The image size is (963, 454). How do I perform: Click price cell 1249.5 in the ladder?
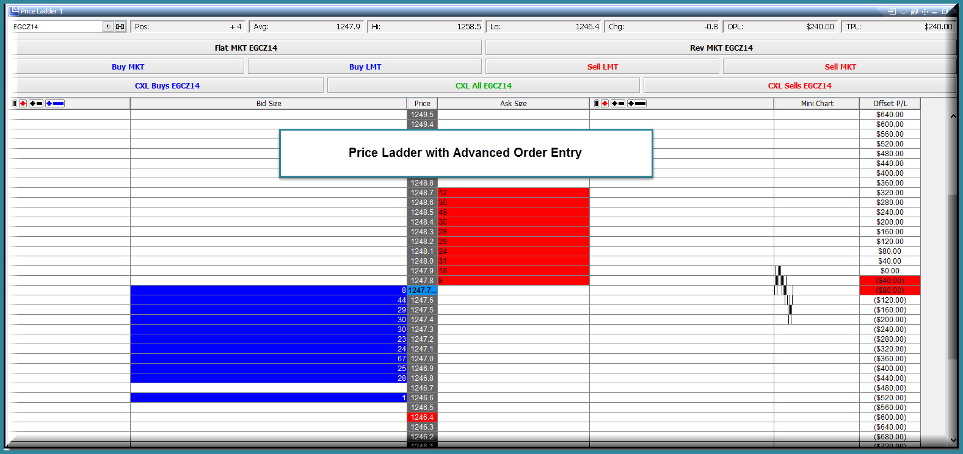[x=423, y=115]
